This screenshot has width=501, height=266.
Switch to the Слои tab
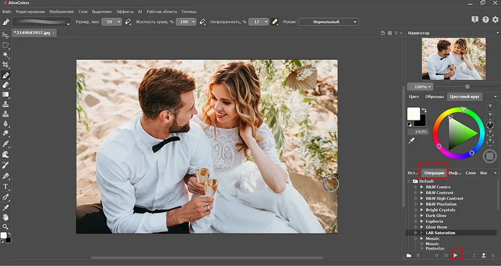470,172
